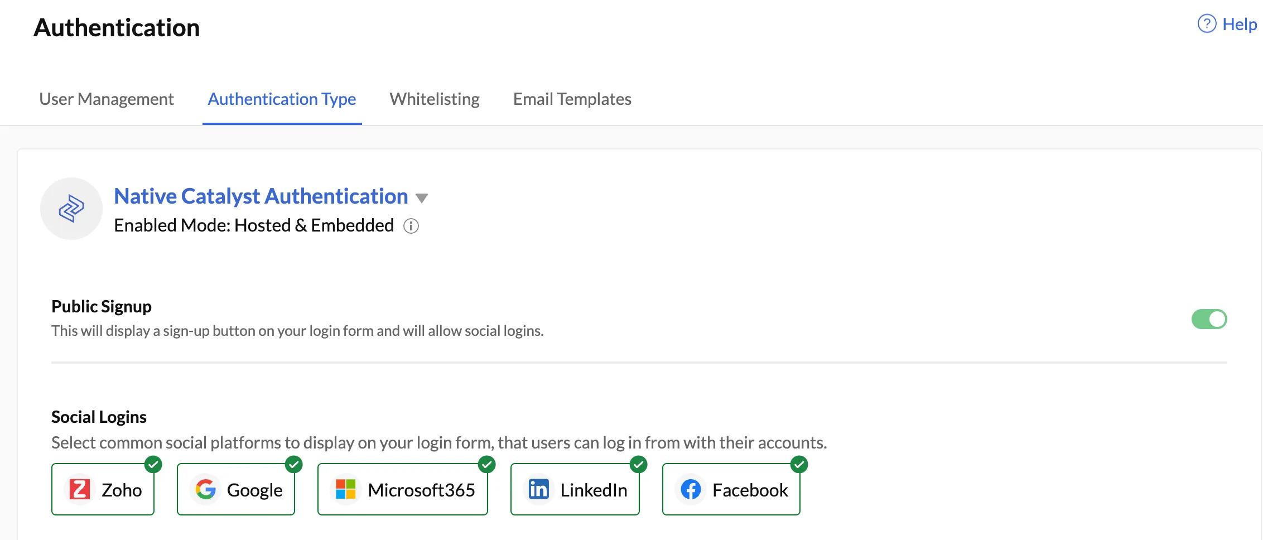Click the info icon beside Enabled Mode
The width and height of the screenshot is (1263, 540).
point(411,226)
